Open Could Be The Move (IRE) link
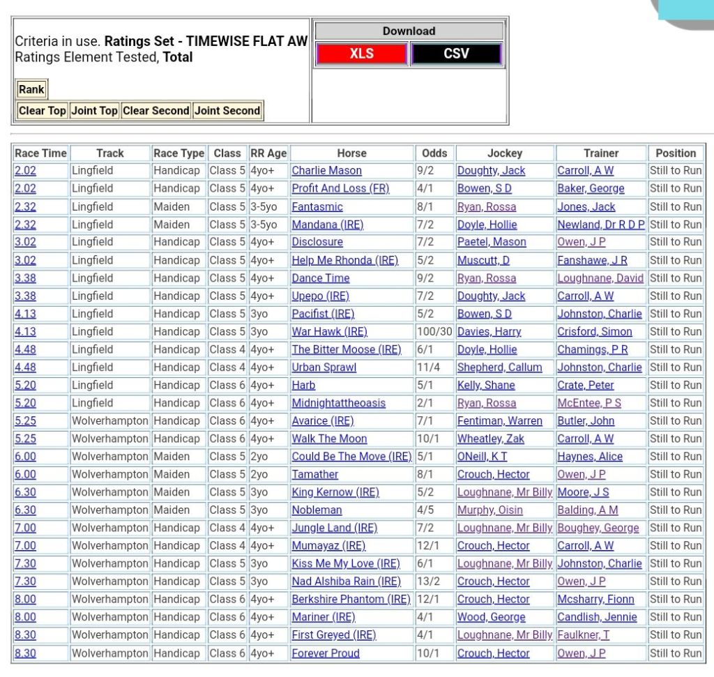714x677 pixels. tap(351, 457)
